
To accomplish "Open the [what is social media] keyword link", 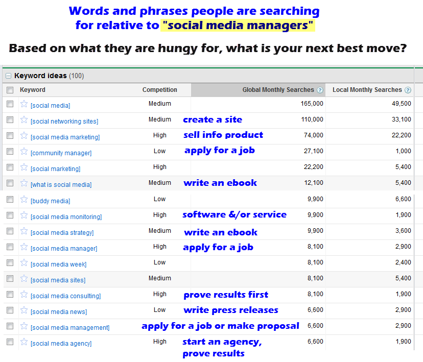I will [x=61, y=185].
